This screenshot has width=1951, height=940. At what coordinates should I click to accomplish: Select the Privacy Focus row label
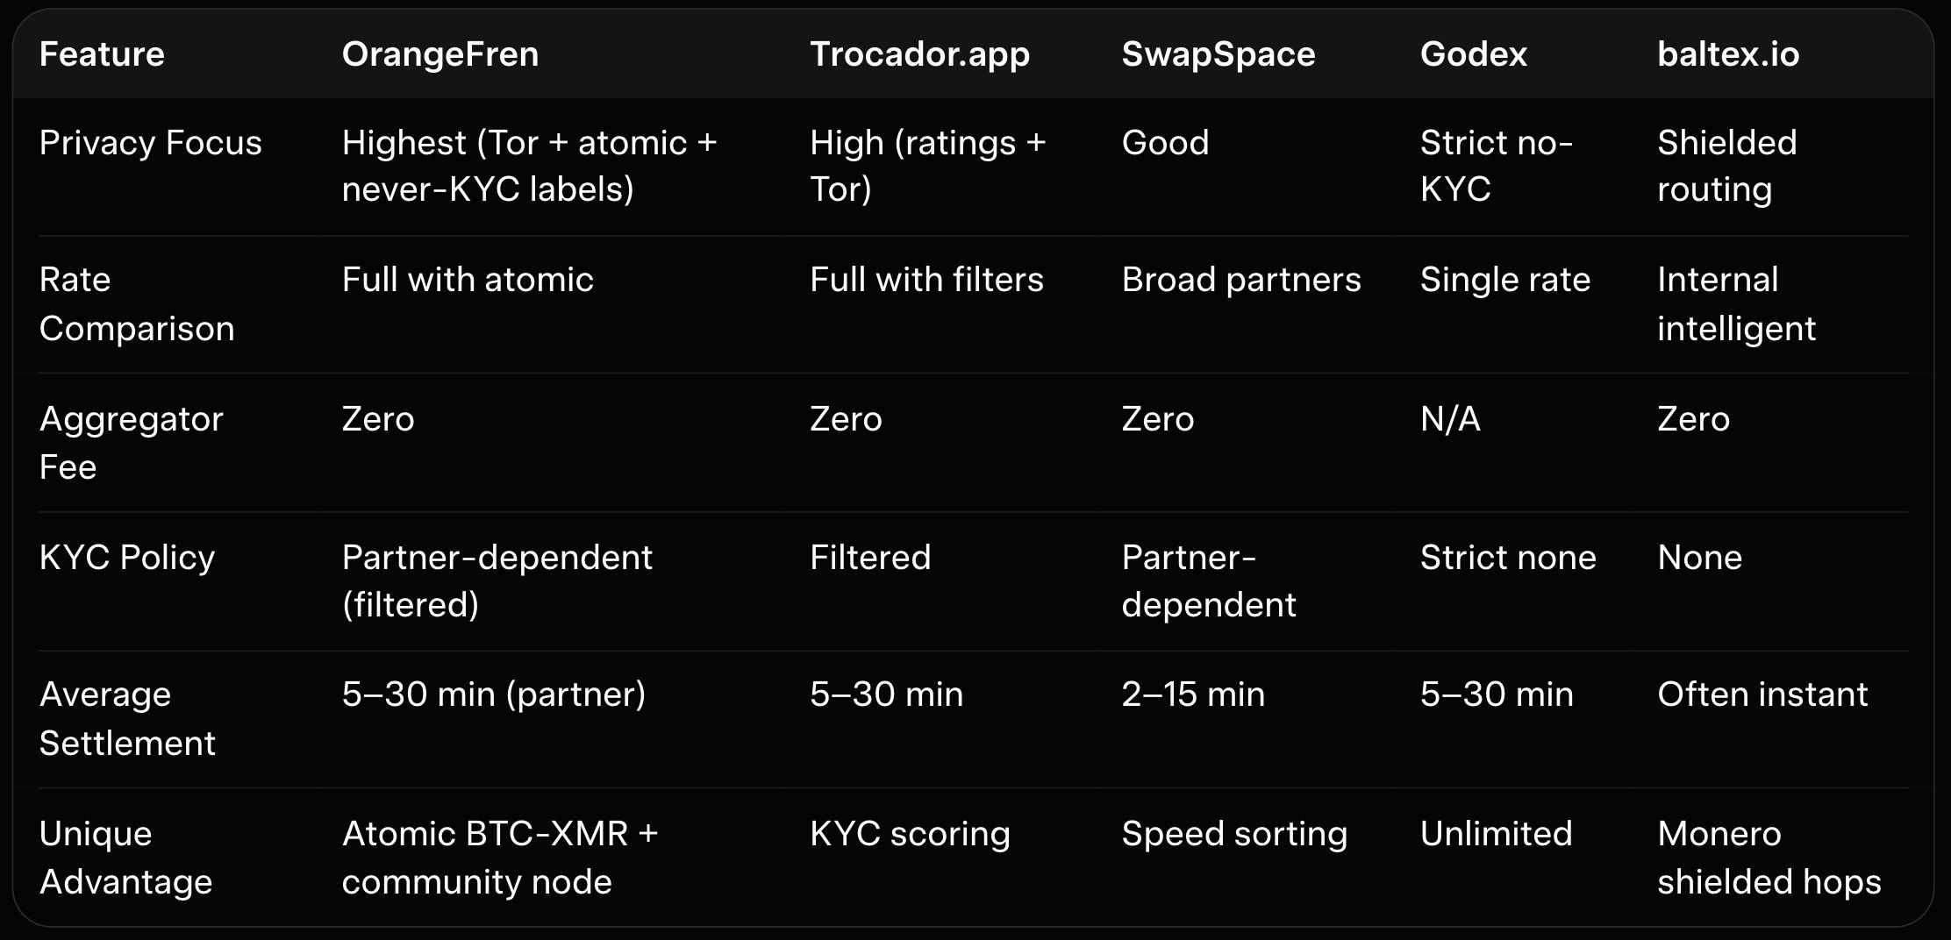click(x=151, y=143)
